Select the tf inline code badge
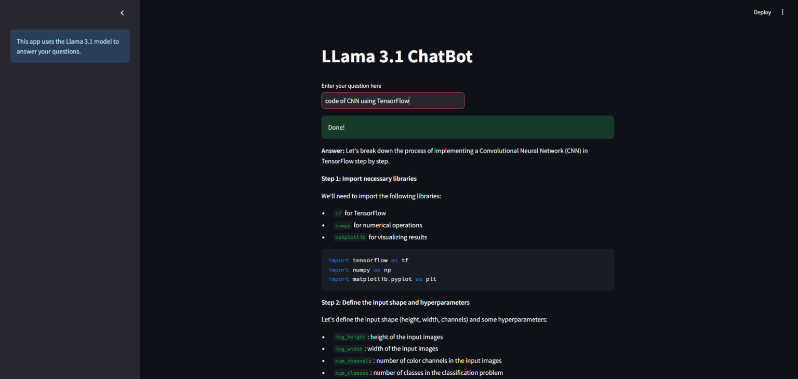 (338, 213)
